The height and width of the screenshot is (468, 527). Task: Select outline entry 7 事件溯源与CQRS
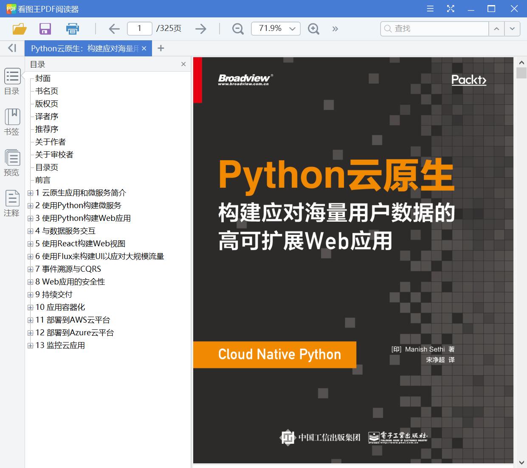tap(68, 269)
